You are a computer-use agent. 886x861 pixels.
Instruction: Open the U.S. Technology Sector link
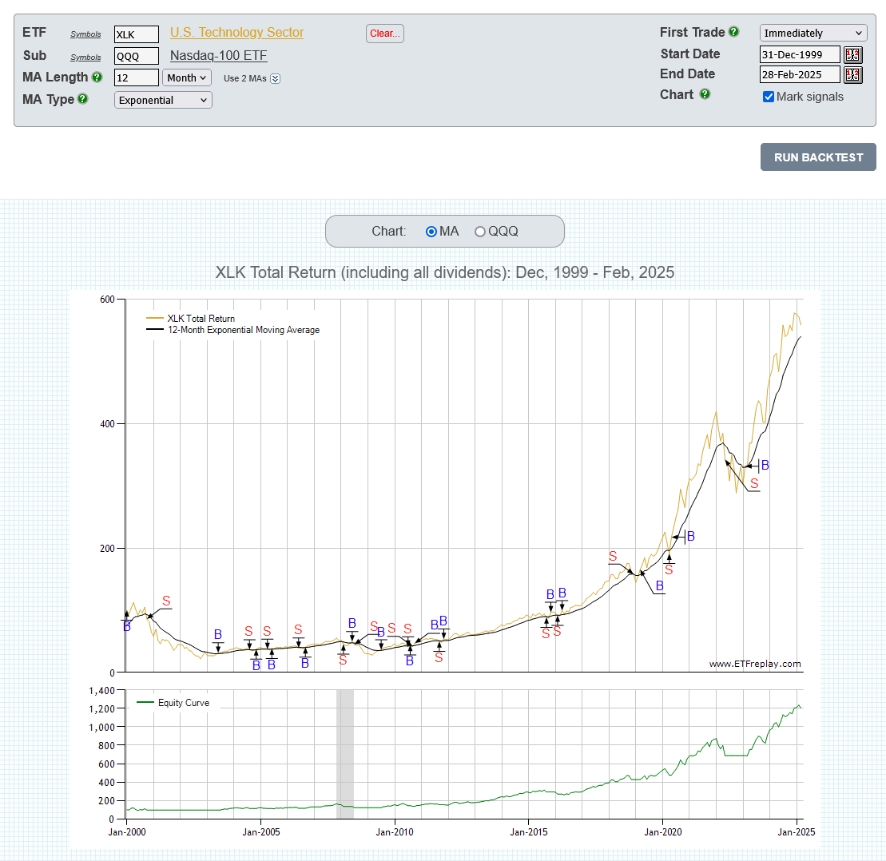click(236, 33)
